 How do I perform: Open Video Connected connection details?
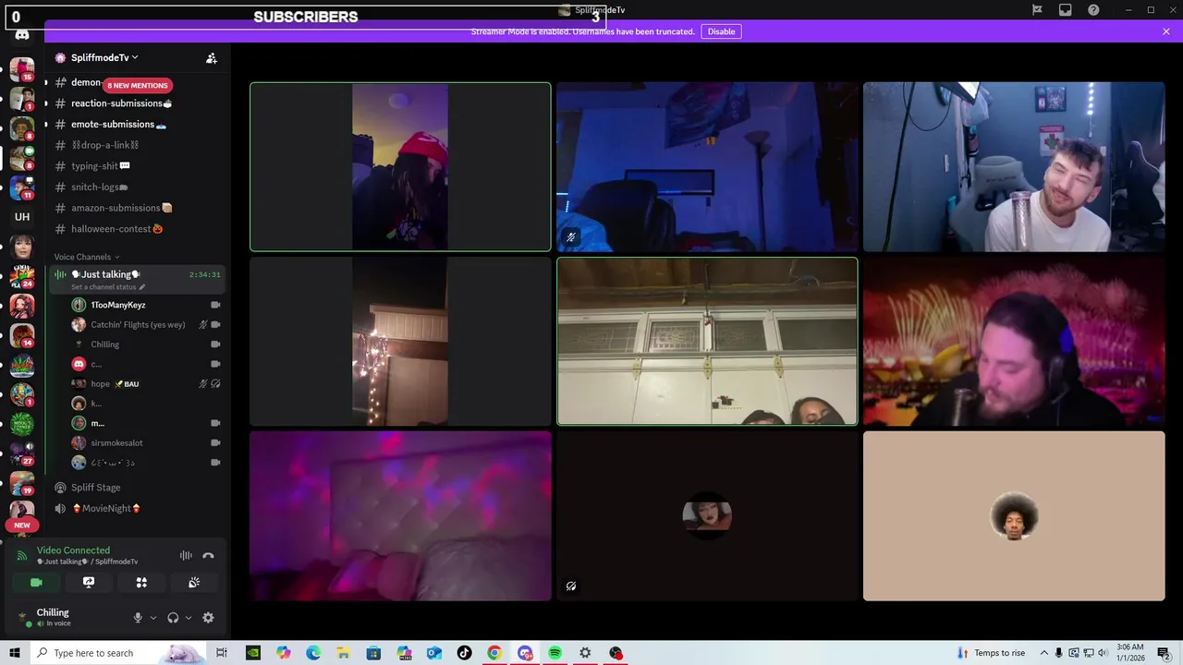tap(73, 550)
